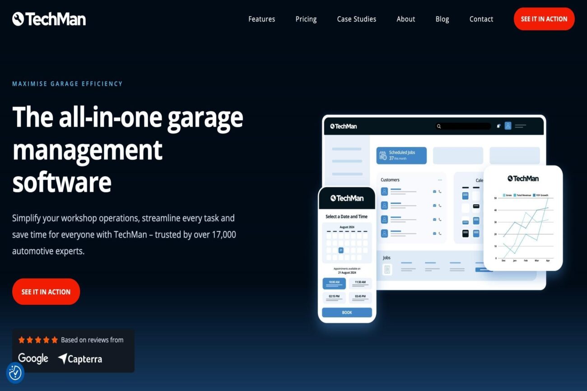Select the 10:00 AM slot in phone mockup
Image resolution: width=587 pixels, height=391 pixels.
click(x=334, y=283)
